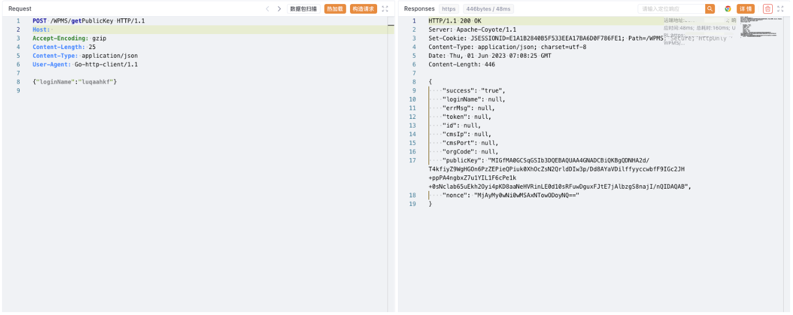Open the 详情 details button

point(745,9)
